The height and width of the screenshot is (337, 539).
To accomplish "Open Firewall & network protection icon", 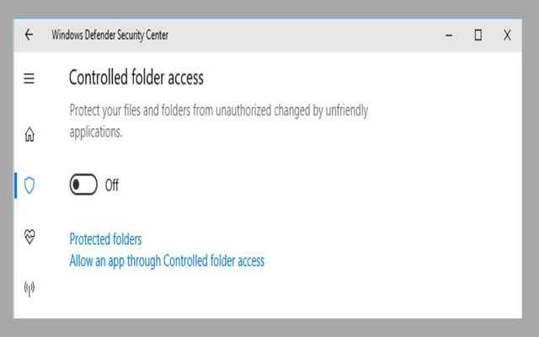I will click(x=29, y=289).
